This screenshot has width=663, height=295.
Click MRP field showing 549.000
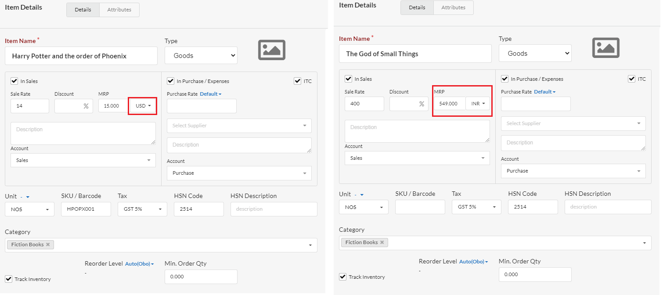450,104
